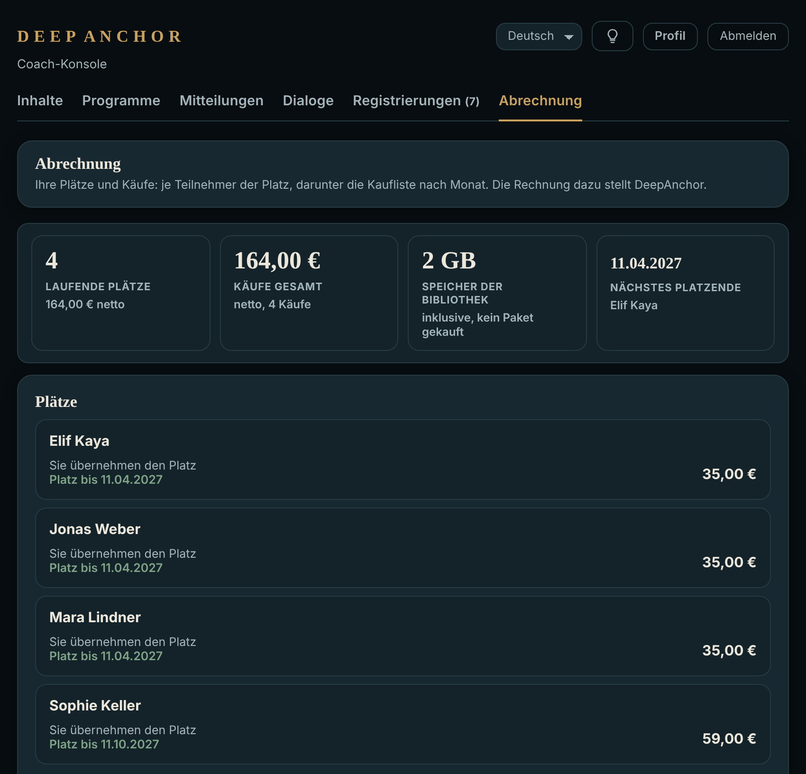Image resolution: width=806 pixels, height=774 pixels.
Task: Select the Jonas Weber name
Action: [95, 529]
